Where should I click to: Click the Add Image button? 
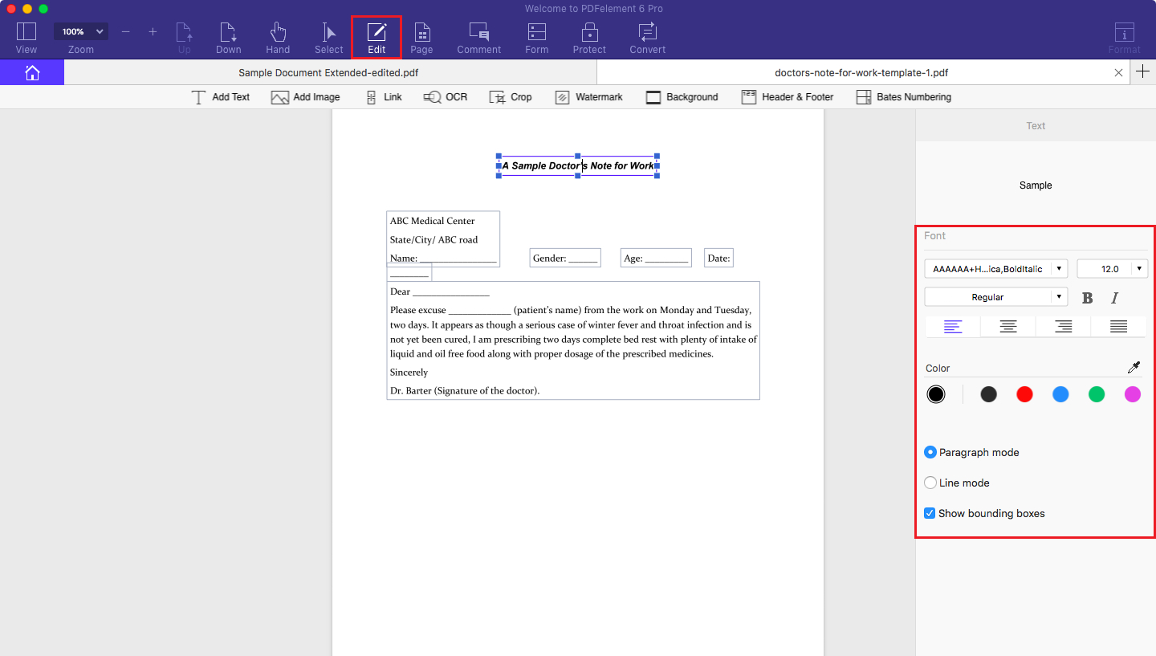pos(306,96)
